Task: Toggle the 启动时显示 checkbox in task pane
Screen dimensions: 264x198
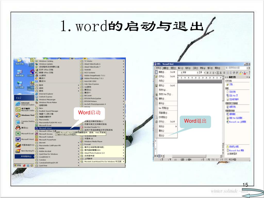Action: coord(228,154)
